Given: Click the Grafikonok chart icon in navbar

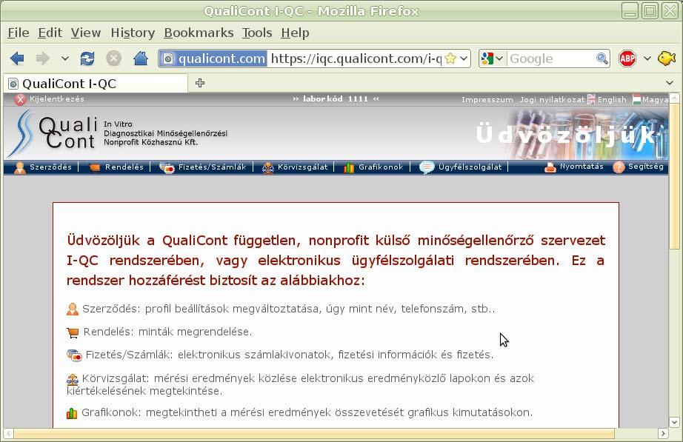Looking at the screenshot, I should pos(348,167).
